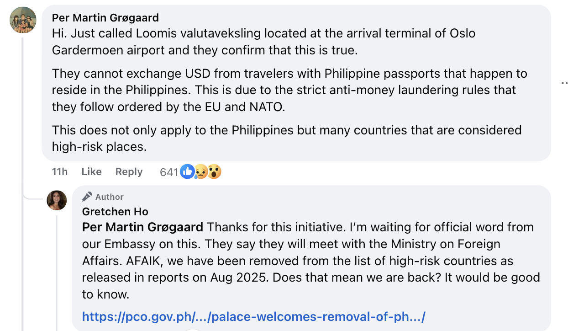Open the three-dot options menu for the comment
The width and height of the screenshot is (568, 331).
pyautogui.click(x=564, y=83)
